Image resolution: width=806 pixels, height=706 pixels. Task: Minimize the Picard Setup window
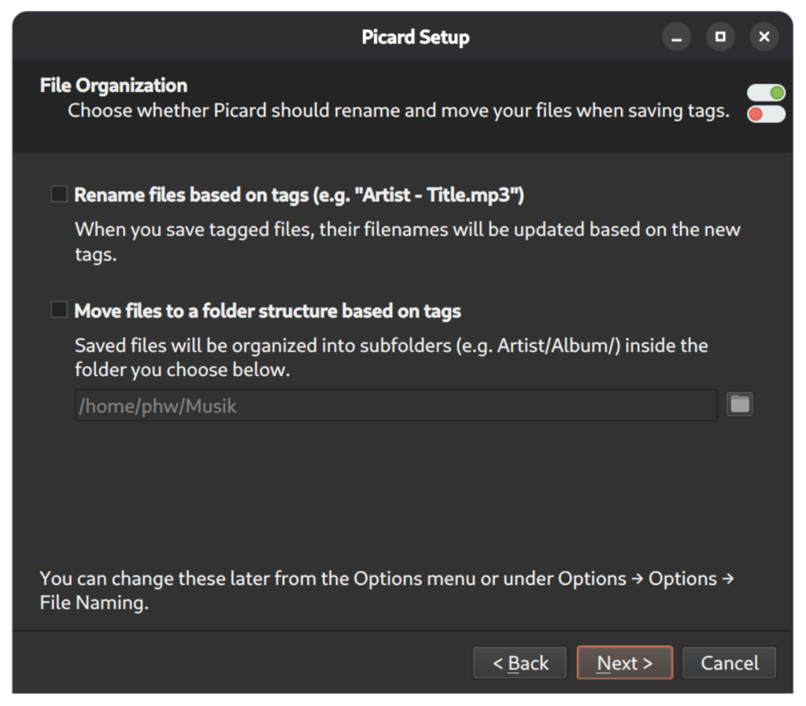point(676,37)
